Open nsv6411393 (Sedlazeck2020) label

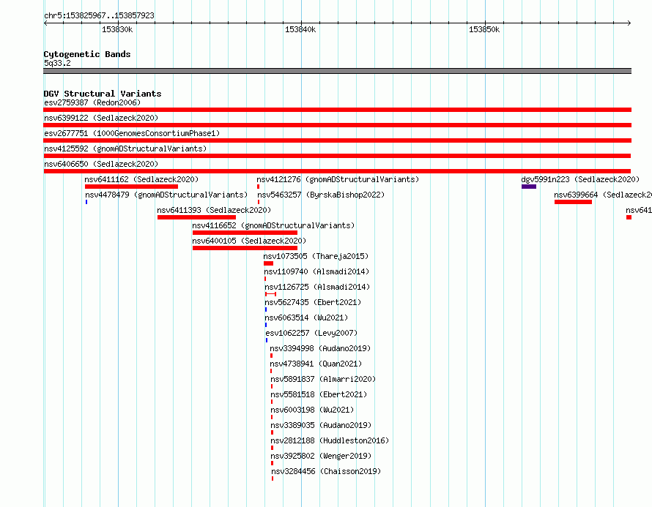[x=214, y=210]
